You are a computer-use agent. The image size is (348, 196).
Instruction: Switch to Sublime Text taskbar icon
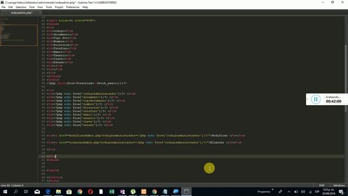coord(186,192)
